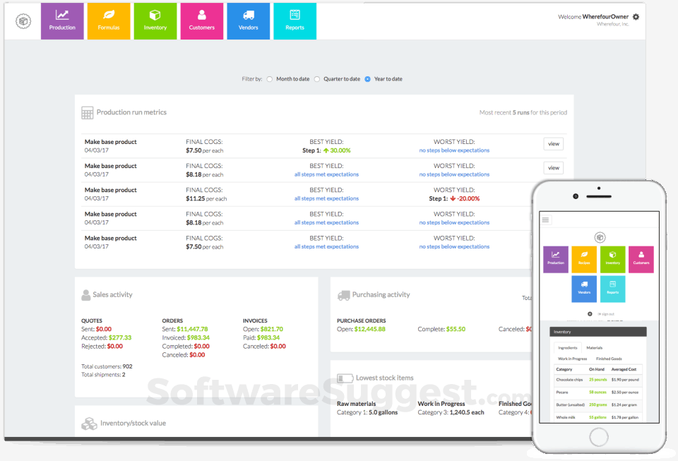This screenshot has height=461, width=678.
Task: Select the Month to date radio button
Action: [x=269, y=80]
